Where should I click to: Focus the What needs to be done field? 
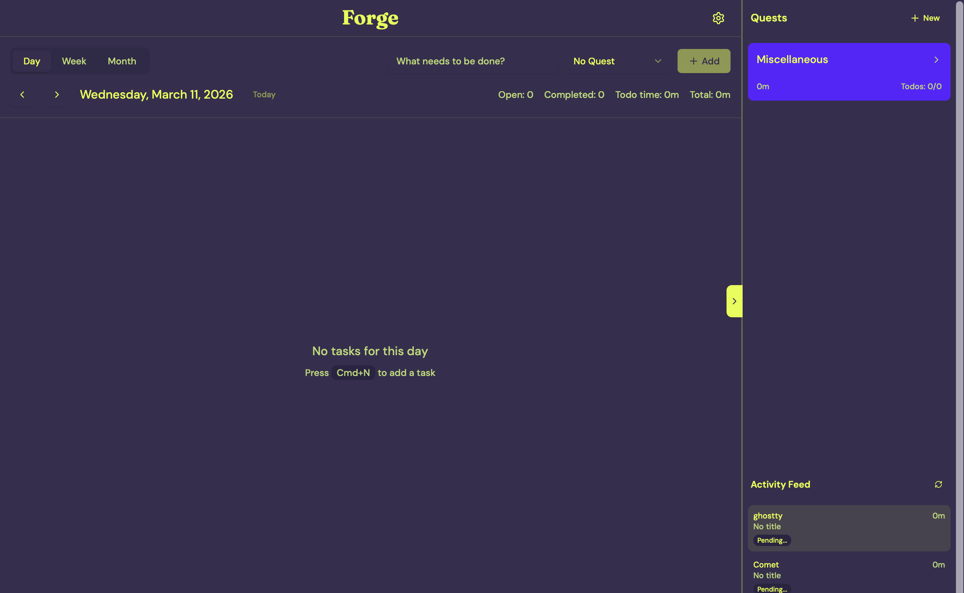coord(473,61)
